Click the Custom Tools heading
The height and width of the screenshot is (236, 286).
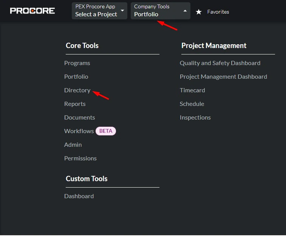point(87,179)
